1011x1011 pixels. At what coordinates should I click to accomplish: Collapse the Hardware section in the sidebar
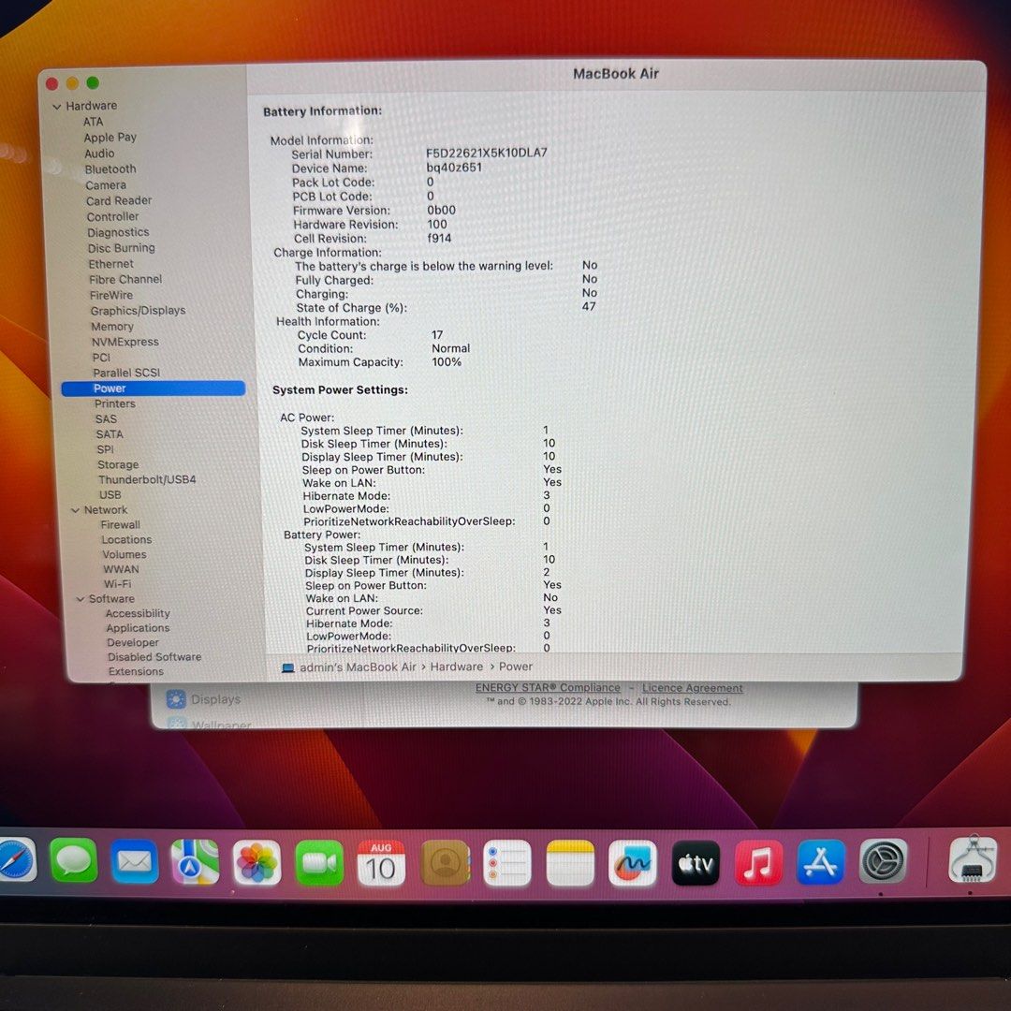coord(57,106)
